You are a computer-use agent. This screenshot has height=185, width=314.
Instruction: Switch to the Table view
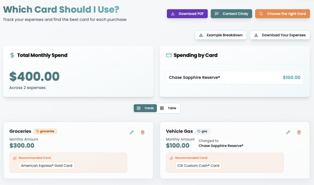(x=168, y=108)
